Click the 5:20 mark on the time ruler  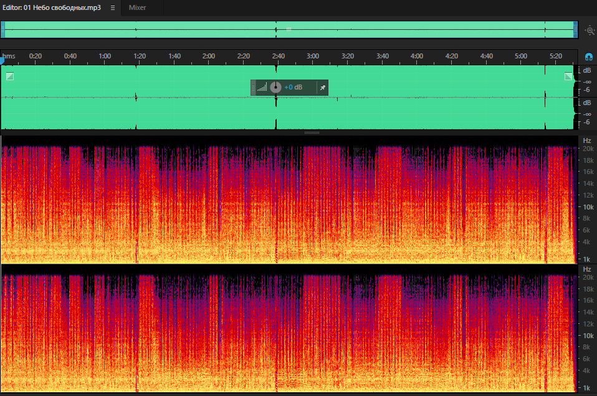coord(556,56)
